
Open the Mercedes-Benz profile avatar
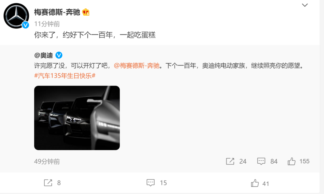pyautogui.click(x=16, y=16)
